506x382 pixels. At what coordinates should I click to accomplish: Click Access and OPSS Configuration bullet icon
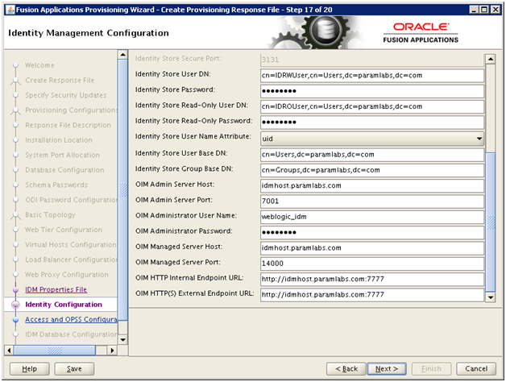point(15,320)
